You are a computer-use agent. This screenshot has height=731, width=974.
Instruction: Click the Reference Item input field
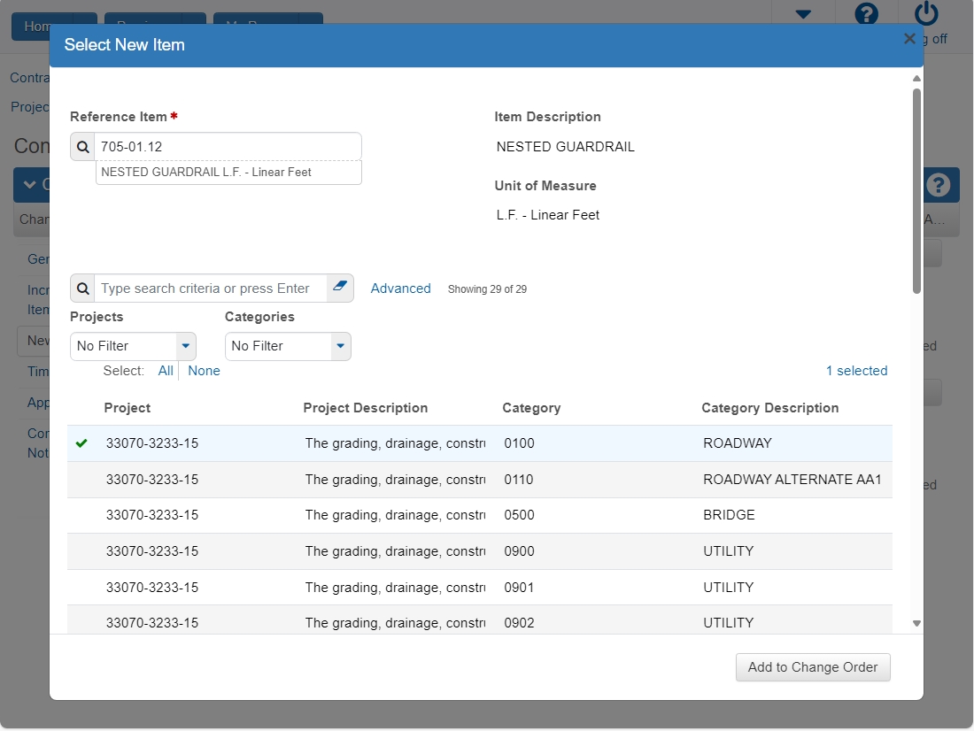228,147
